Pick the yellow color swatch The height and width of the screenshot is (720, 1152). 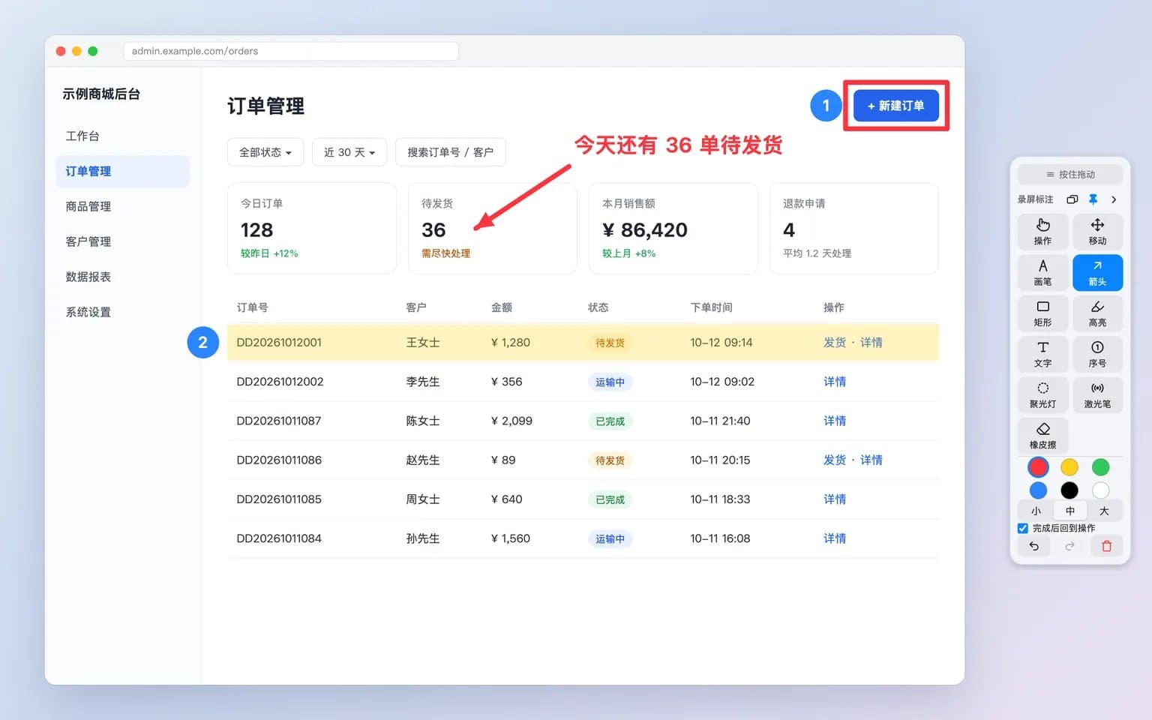tap(1069, 467)
